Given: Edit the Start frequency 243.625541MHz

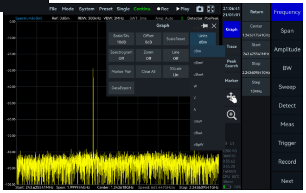Looking at the screenshot, I should click(x=256, y=49).
